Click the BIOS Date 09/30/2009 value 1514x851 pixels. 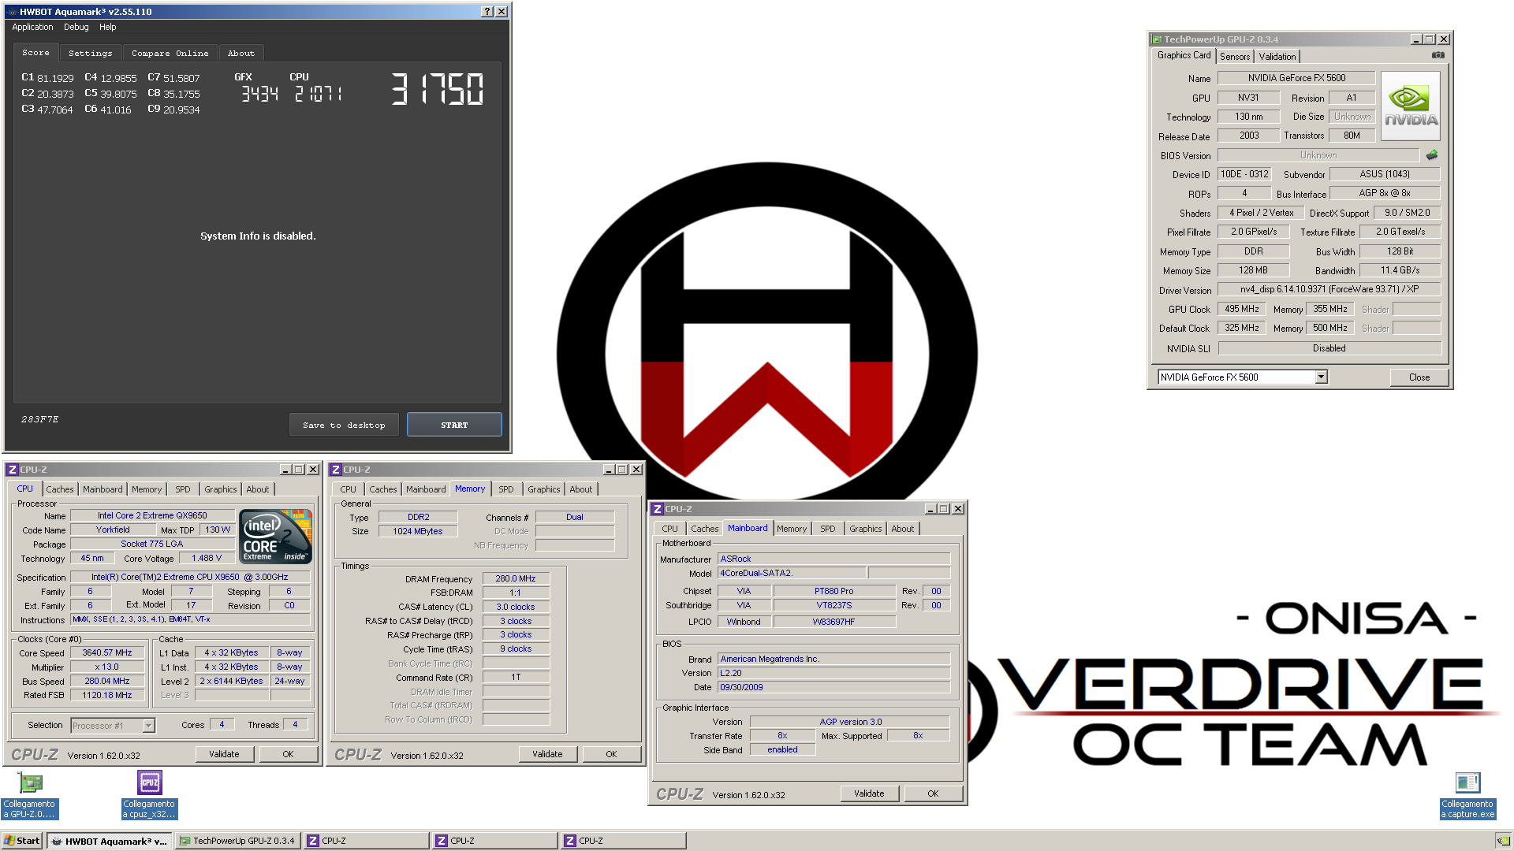click(x=833, y=688)
